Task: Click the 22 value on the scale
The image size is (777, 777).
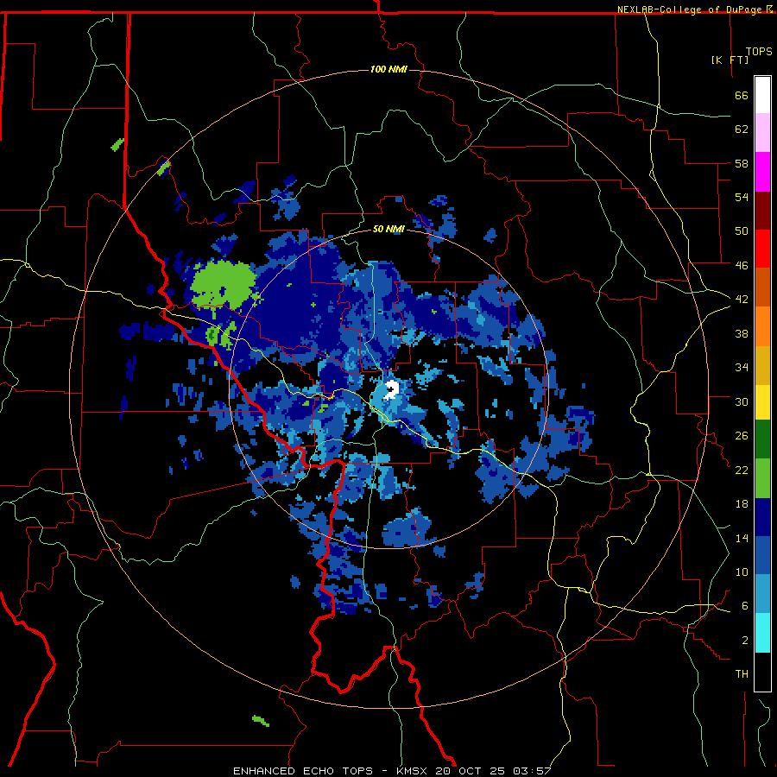Action: point(742,470)
